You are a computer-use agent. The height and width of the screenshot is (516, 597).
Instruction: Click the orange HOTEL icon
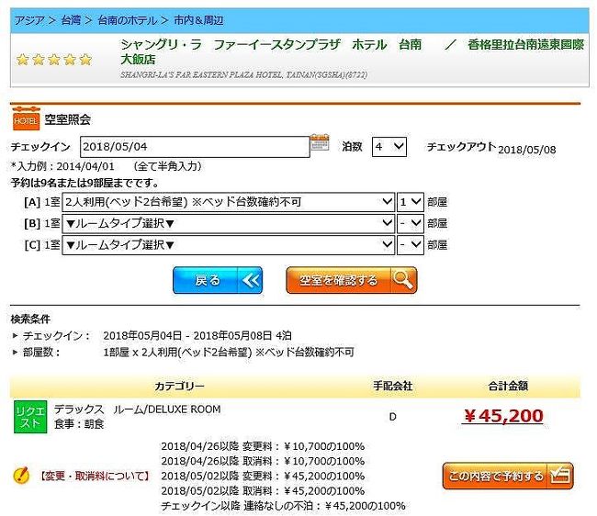tap(26, 118)
